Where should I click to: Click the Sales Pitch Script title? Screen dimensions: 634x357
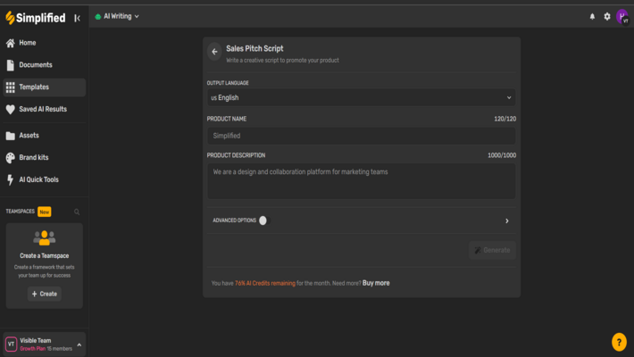coord(254,48)
